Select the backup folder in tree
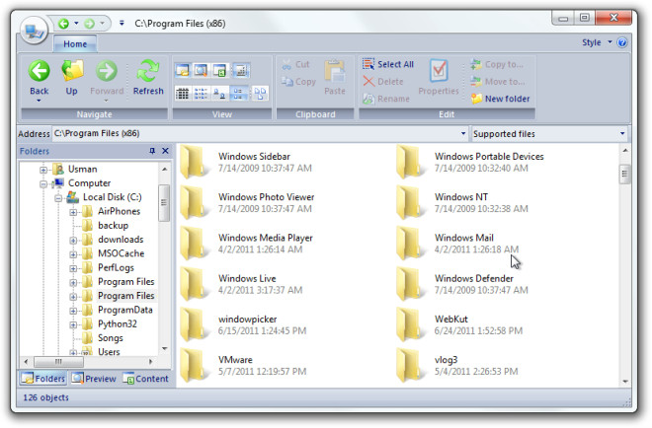 pyautogui.click(x=113, y=226)
